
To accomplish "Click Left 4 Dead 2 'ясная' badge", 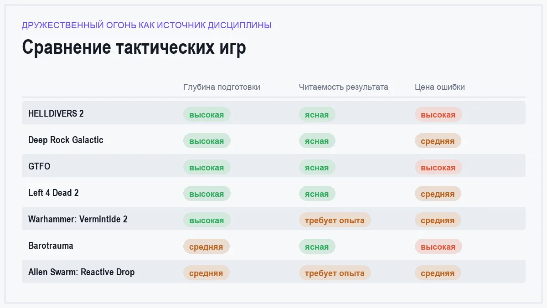I will pyautogui.click(x=317, y=194).
